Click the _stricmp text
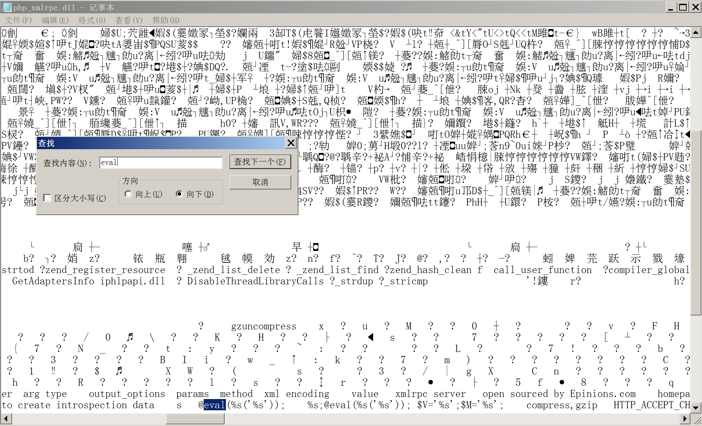Image resolution: width=702 pixels, height=426 pixels. tap(406, 281)
